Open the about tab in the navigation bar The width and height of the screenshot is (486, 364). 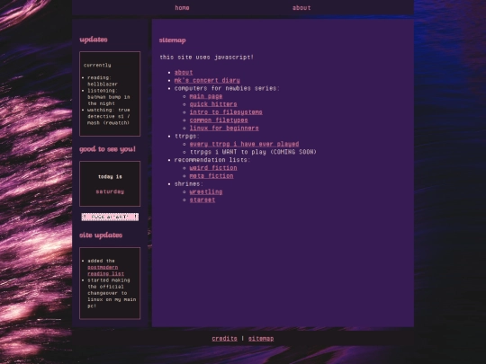point(301,8)
